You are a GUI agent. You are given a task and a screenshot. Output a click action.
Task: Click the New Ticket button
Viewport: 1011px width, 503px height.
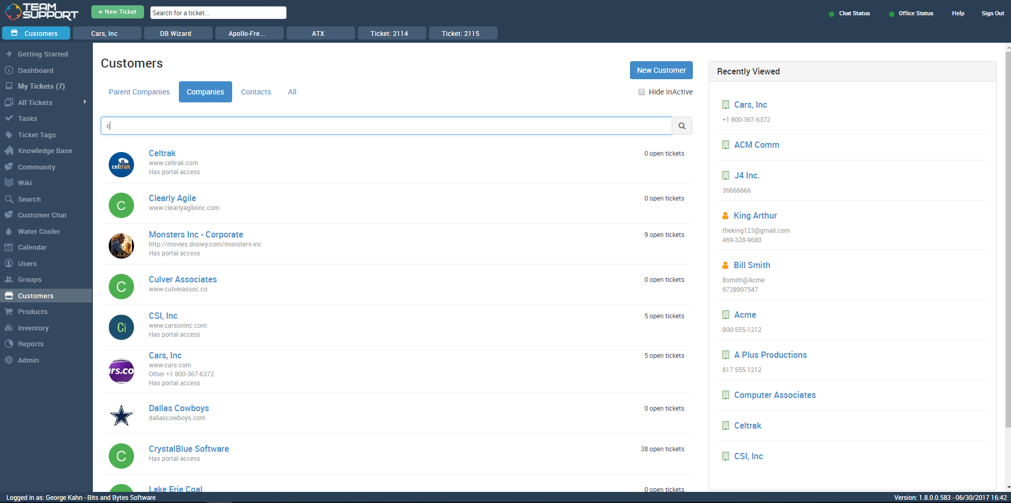117,12
